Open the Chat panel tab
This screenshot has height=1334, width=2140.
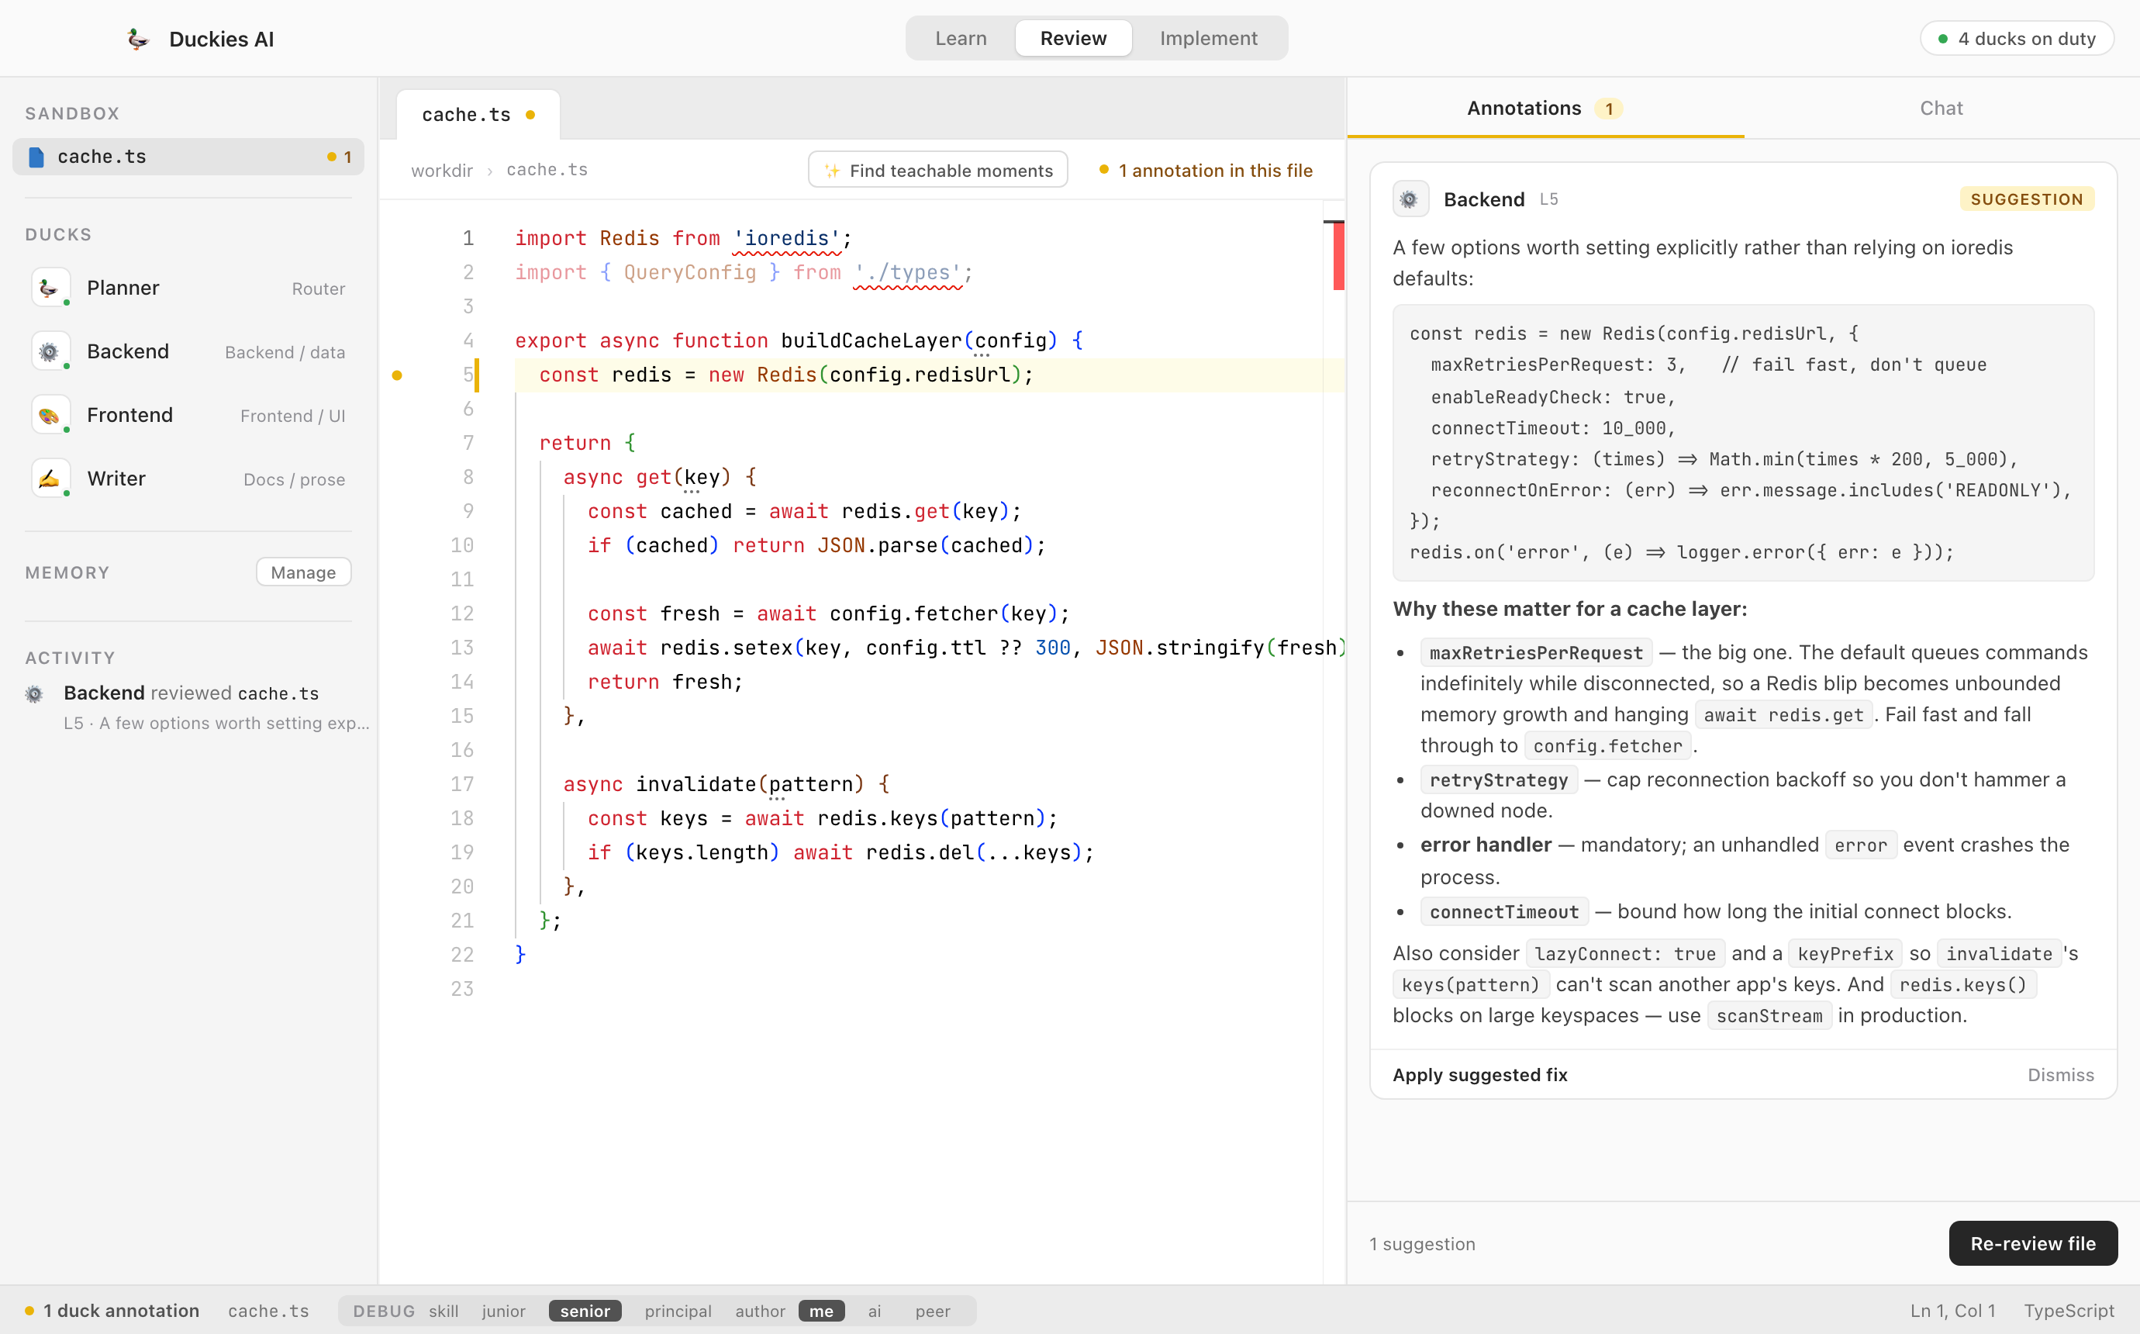(x=1941, y=108)
